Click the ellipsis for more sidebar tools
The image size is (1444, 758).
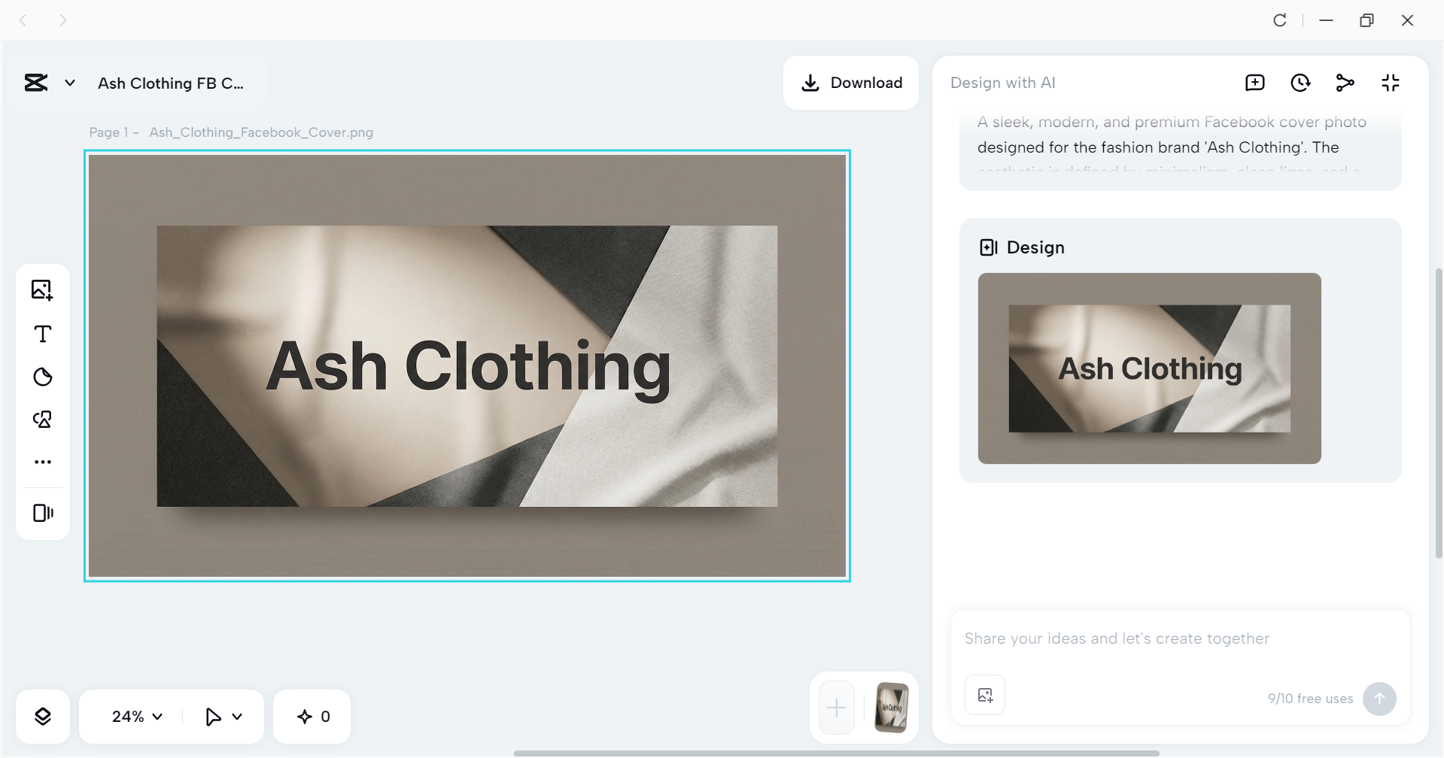(x=43, y=461)
